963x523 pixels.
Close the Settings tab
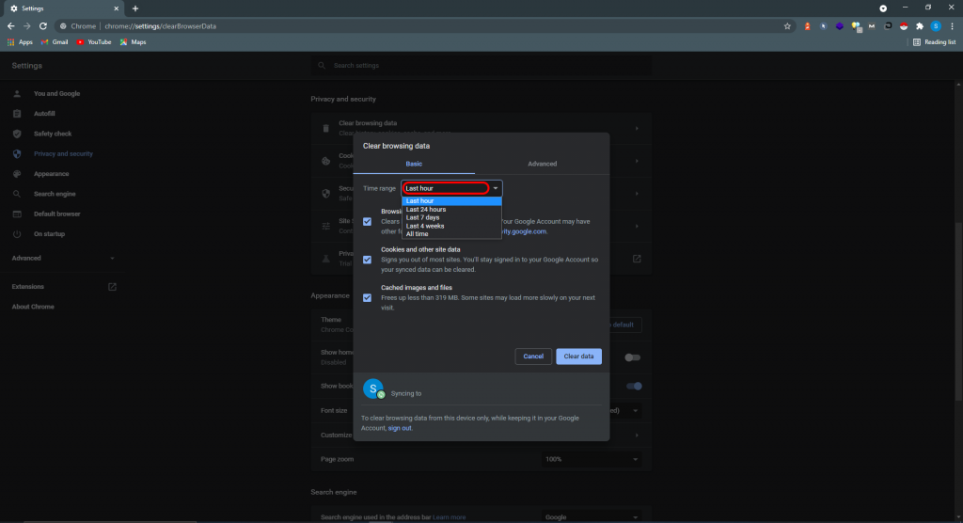116,8
